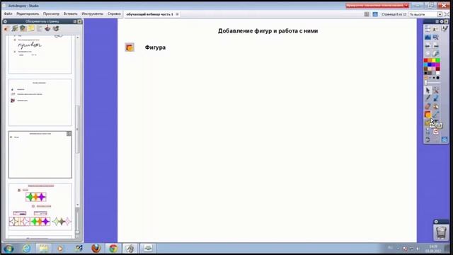
Task: Click the pen width slider
Action: click(x=432, y=82)
